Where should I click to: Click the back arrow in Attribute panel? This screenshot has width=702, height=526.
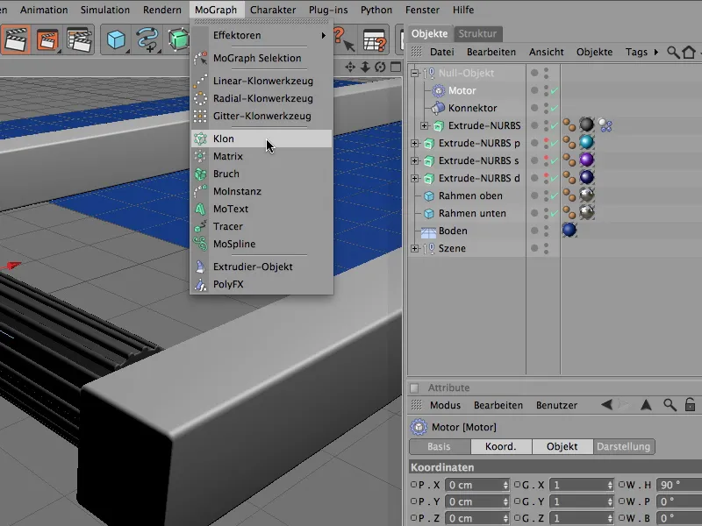[606, 405]
